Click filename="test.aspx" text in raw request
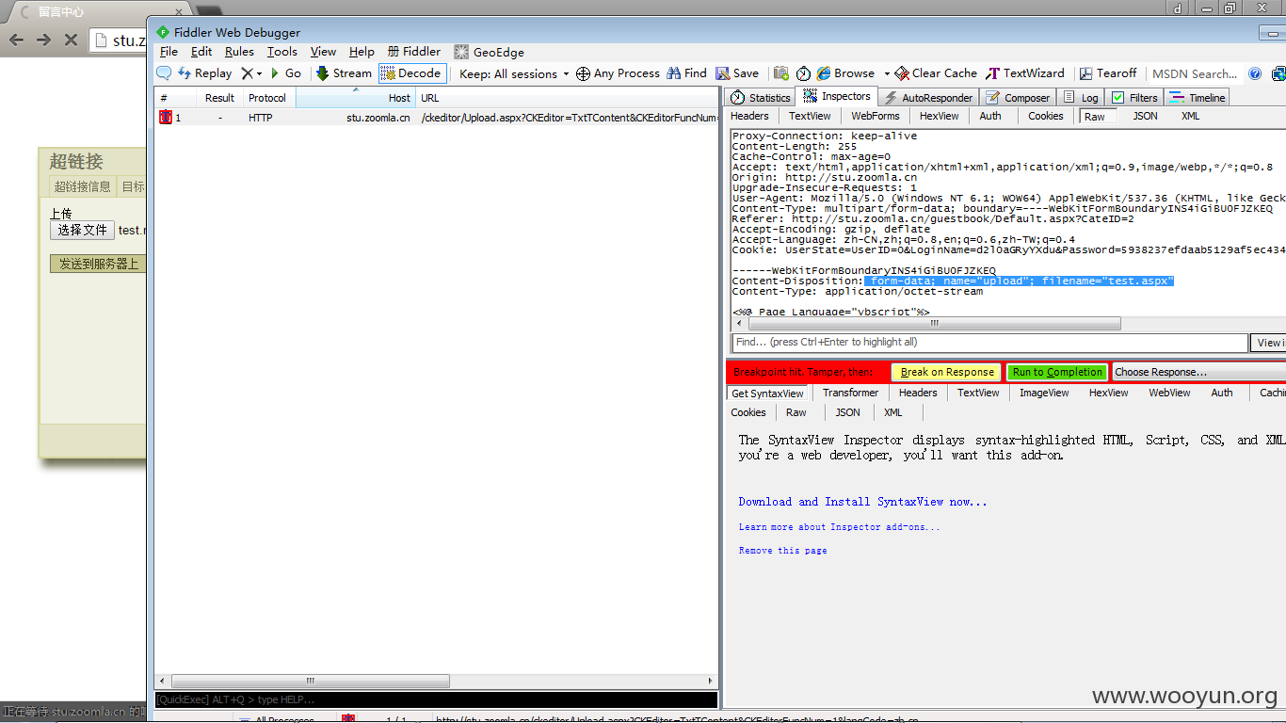Image resolution: width=1286 pixels, height=723 pixels. (1107, 281)
